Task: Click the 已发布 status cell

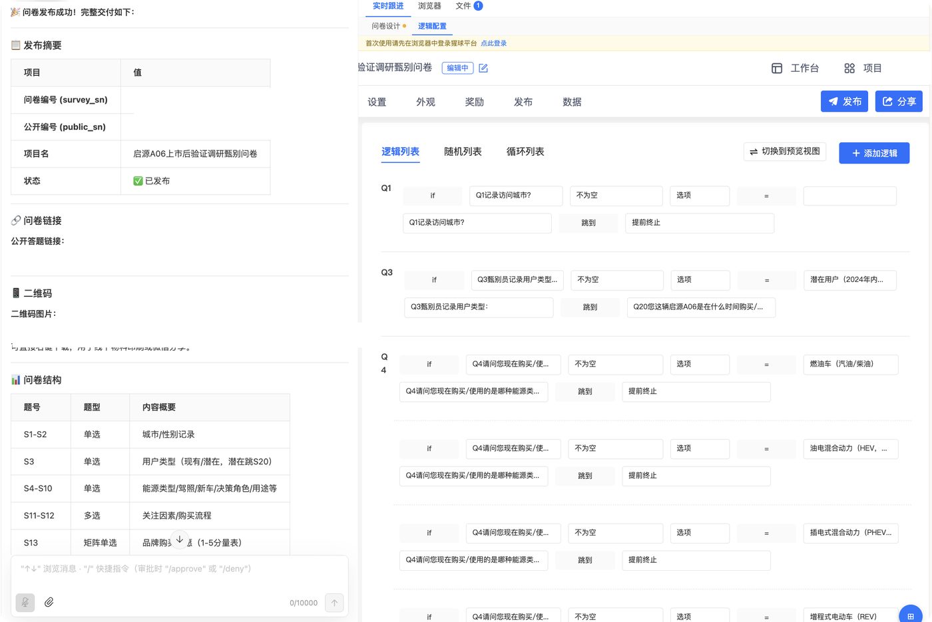Action: [x=196, y=181]
